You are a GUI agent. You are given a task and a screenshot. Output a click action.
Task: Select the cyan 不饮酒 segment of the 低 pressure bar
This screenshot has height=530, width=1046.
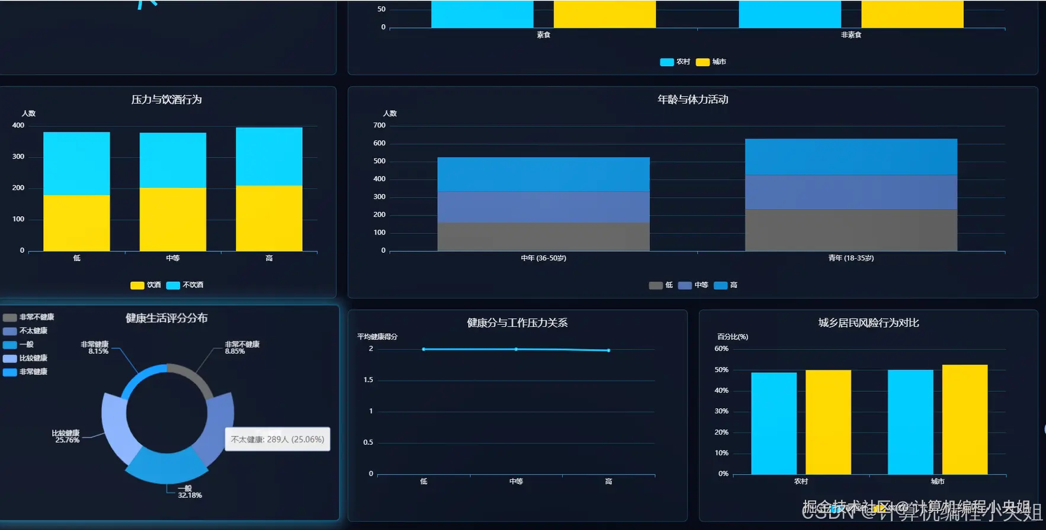coord(76,163)
